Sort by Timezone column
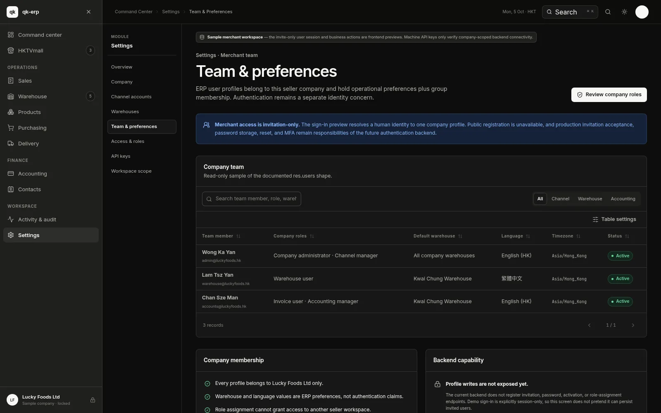661x413 pixels. click(x=566, y=236)
